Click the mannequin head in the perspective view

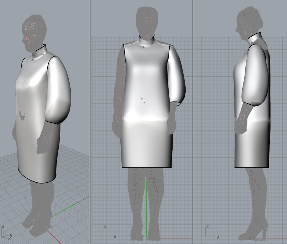point(34,33)
